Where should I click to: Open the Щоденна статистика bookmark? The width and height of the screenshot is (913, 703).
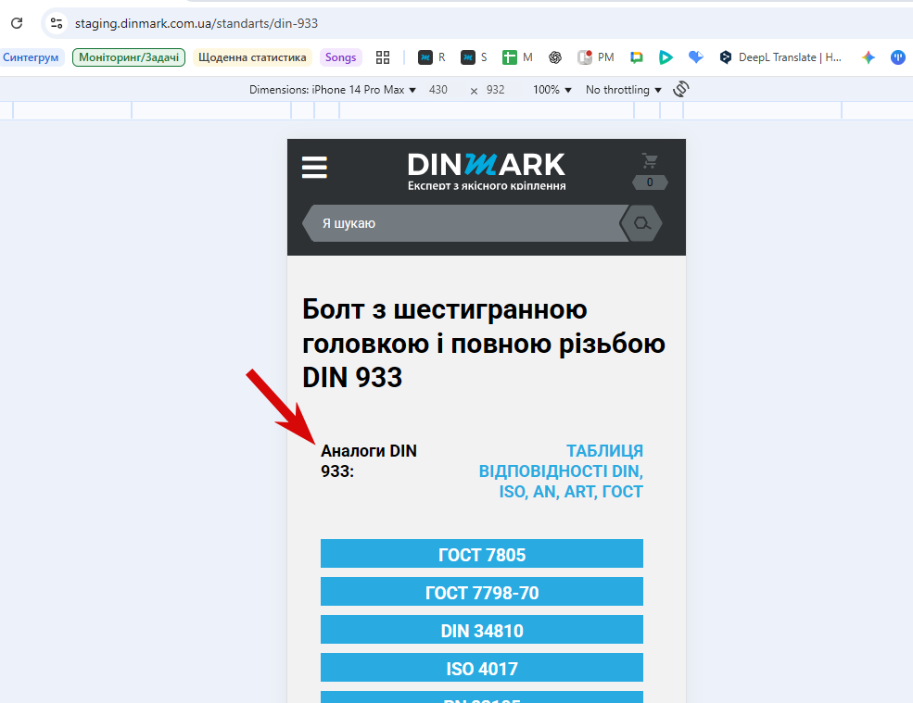pos(252,57)
